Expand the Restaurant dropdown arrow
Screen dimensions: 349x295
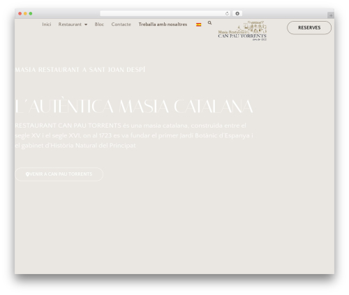tap(86, 24)
